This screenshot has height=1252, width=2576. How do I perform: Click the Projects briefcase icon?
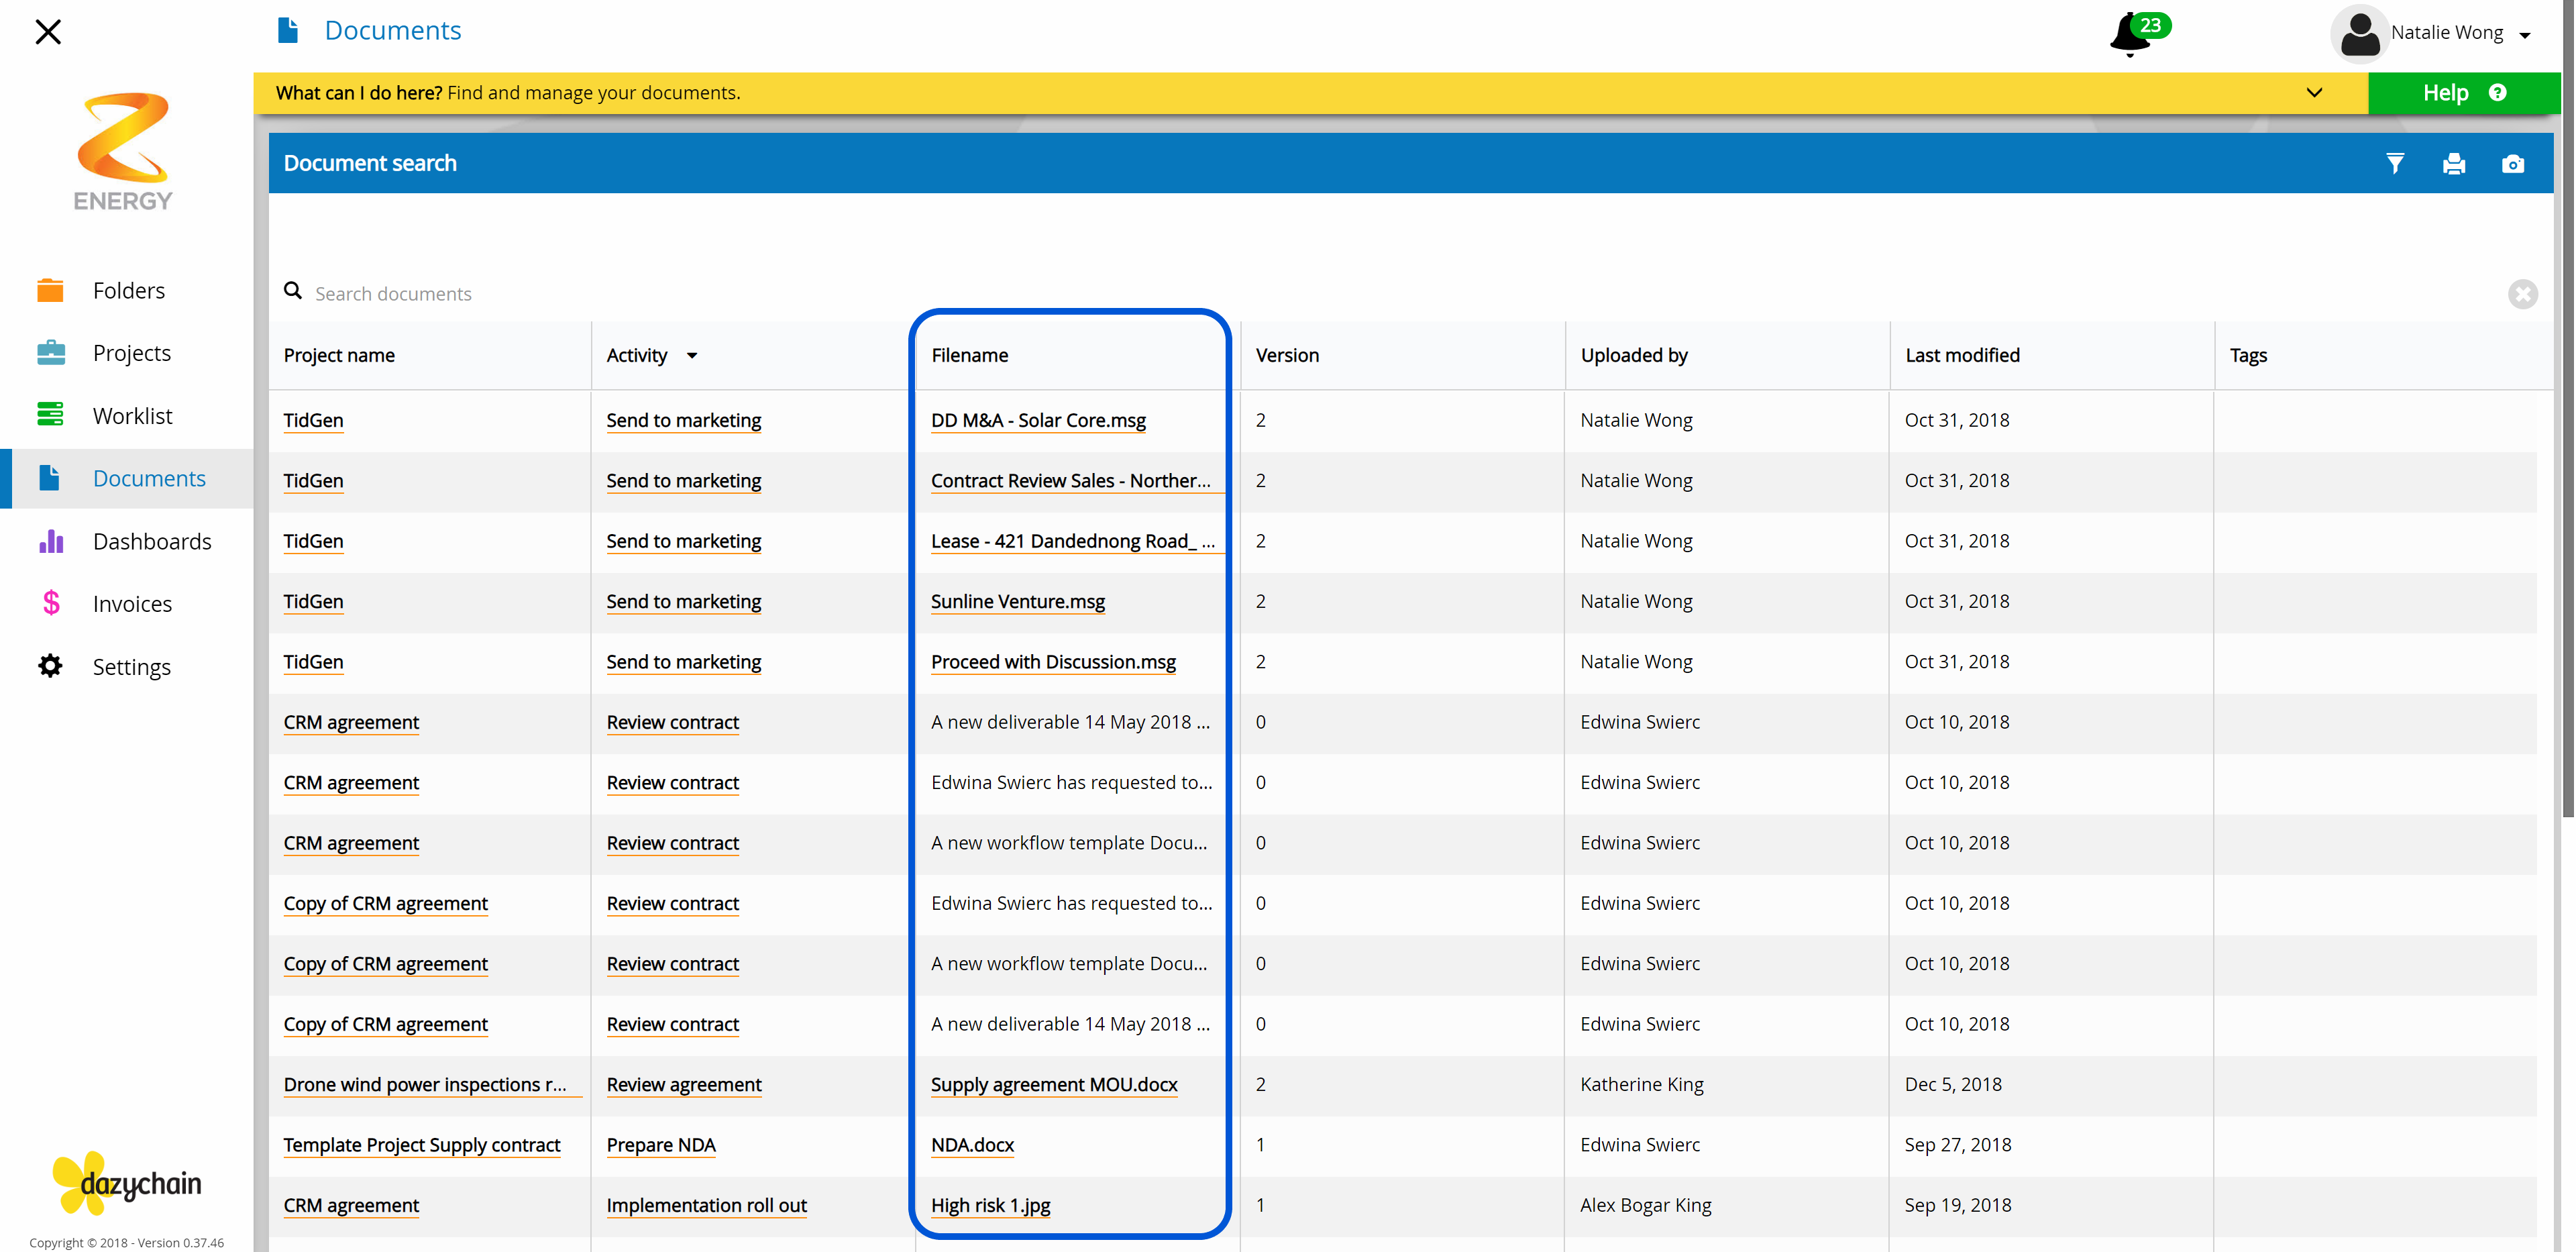pyautogui.click(x=50, y=353)
